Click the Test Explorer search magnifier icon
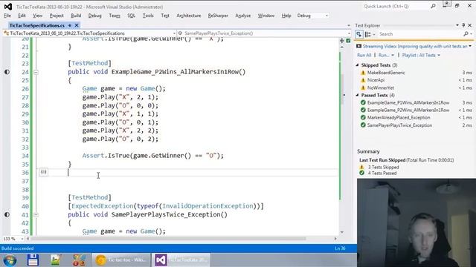Viewport: 476px width, 267px height. click(466, 34)
